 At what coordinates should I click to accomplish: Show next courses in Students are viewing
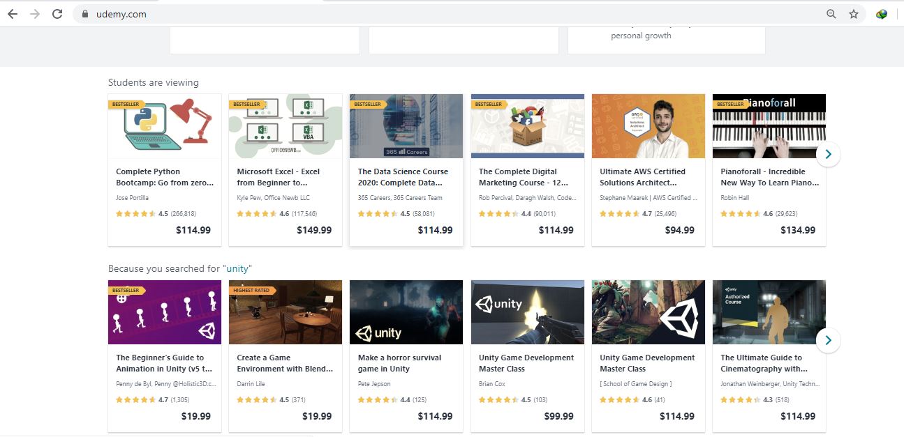point(828,154)
